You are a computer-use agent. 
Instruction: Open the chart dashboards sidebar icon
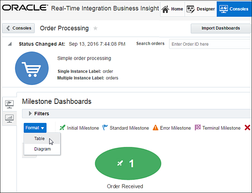click(x=9, y=119)
